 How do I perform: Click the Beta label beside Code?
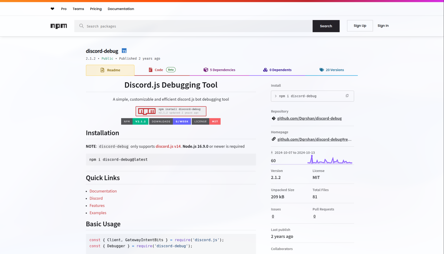pos(171,70)
